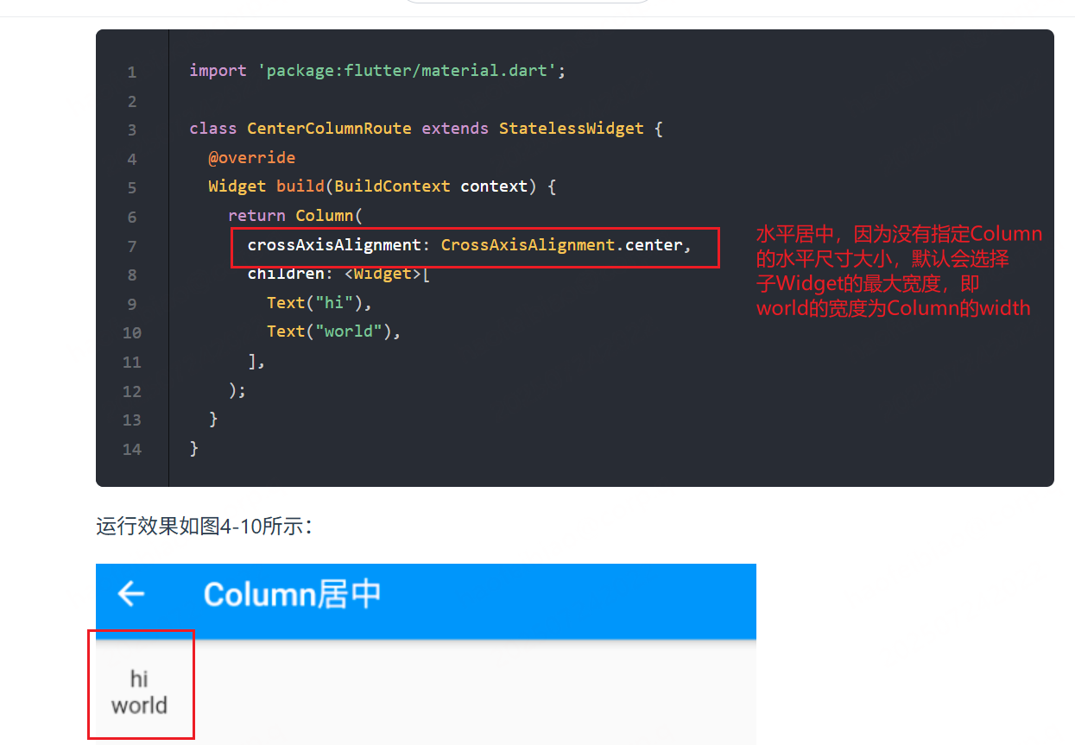Click line number 9 in the gutter
Image resolution: width=1075 pixels, height=745 pixels.
(x=132, y=304)
